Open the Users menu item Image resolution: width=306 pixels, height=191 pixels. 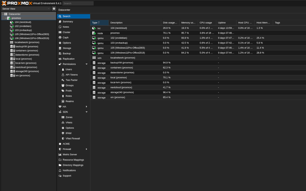tap(74, 69)
